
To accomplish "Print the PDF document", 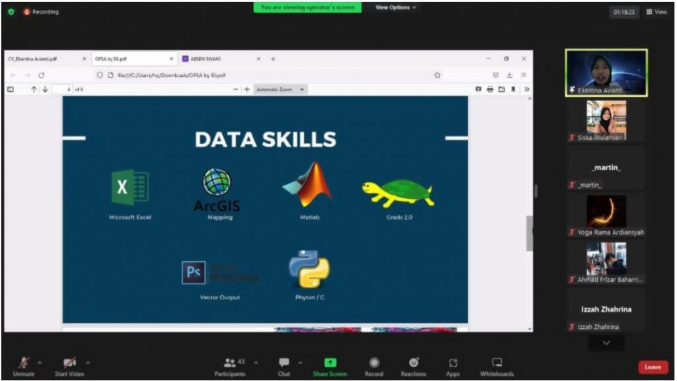I will (x=490, y=89).
